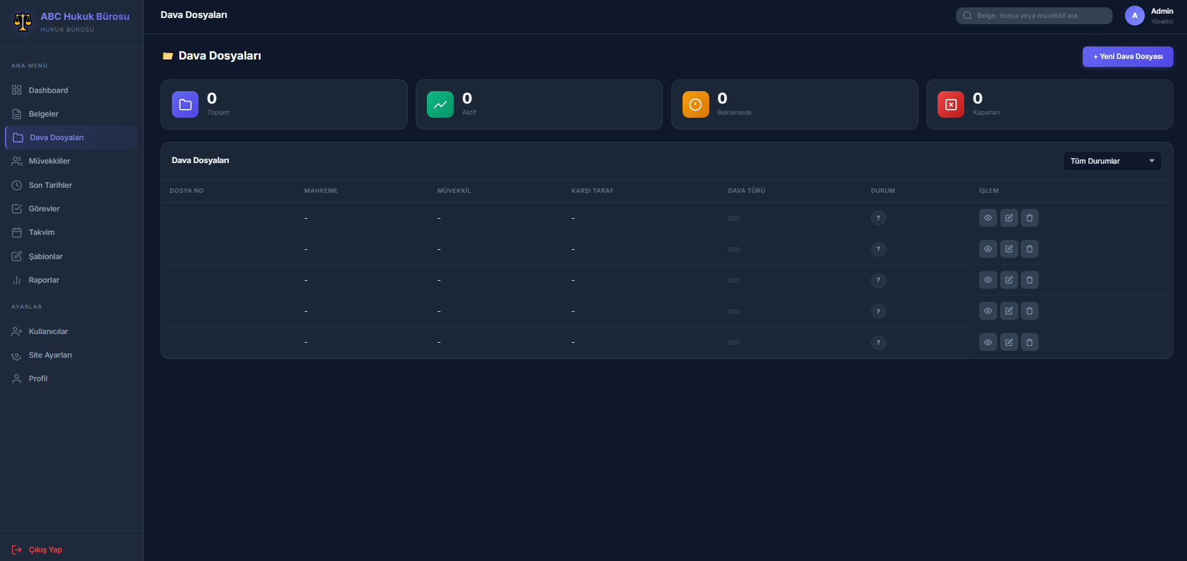View the third row's case file with the eye icon
Viewport: 1187px width, 561px height.
[x=988, y=280]
